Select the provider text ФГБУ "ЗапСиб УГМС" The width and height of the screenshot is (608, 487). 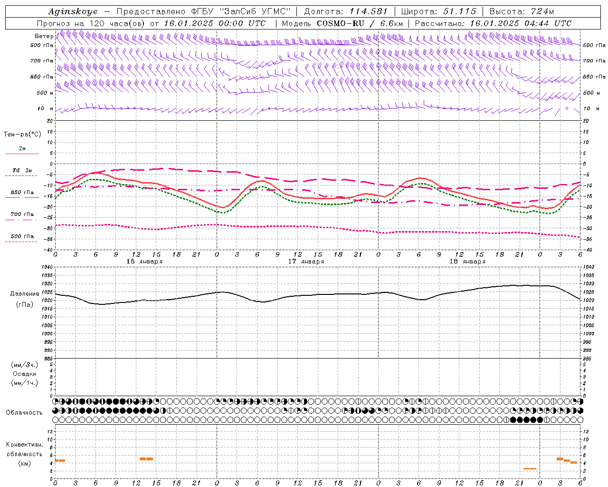(240, 11)
